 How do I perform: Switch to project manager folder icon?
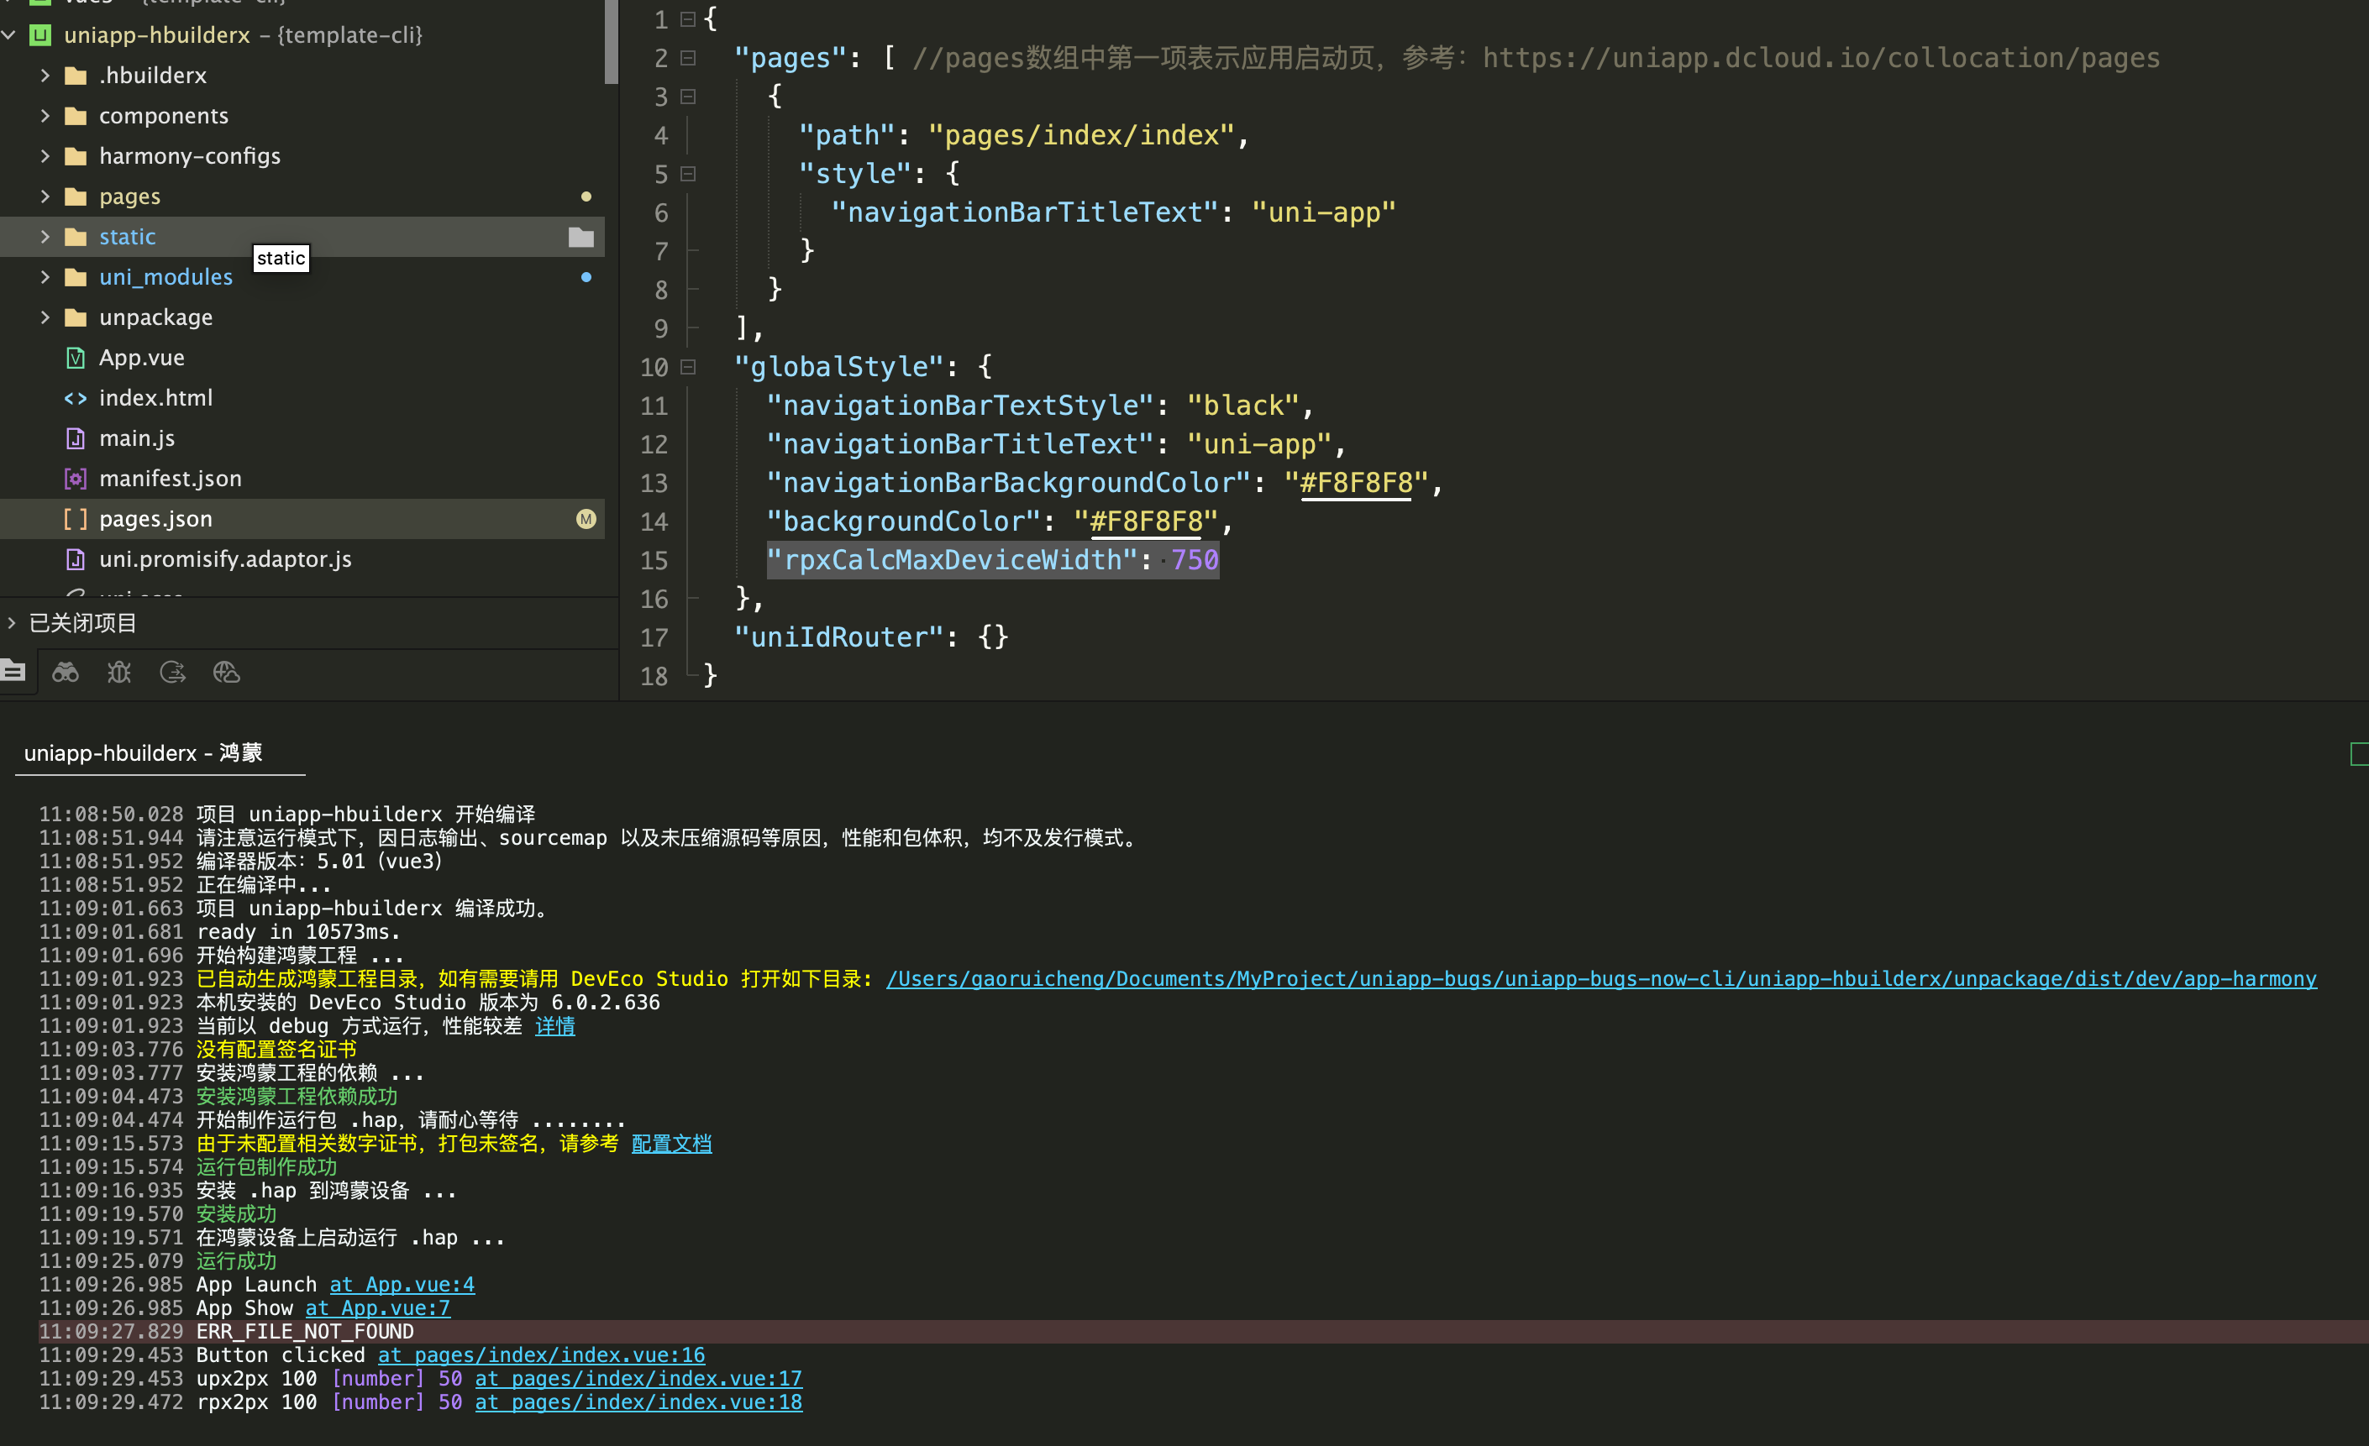point(13,672)
